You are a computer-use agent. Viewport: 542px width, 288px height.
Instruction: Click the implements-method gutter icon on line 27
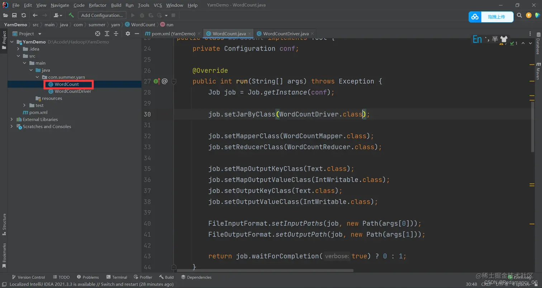157,81
